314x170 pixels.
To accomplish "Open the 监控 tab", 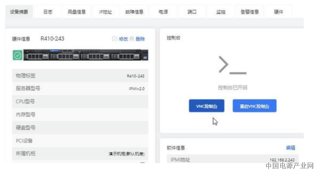I will (x=221, y=12).
